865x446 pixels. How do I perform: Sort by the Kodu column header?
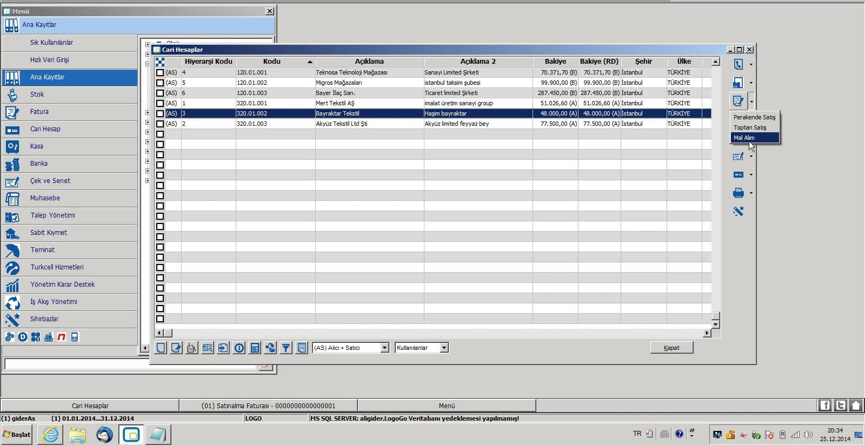click(276, 62)
